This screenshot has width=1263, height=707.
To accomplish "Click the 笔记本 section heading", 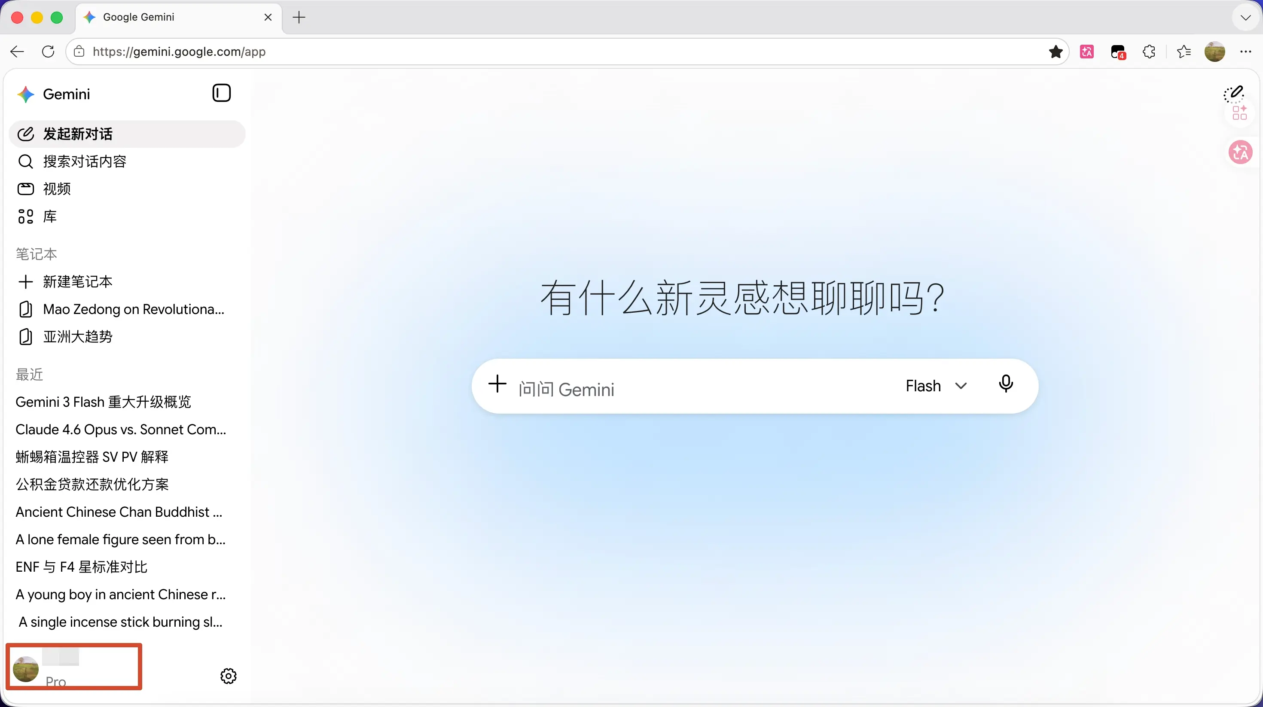I will pyautogui.click(x=36, y=254).
